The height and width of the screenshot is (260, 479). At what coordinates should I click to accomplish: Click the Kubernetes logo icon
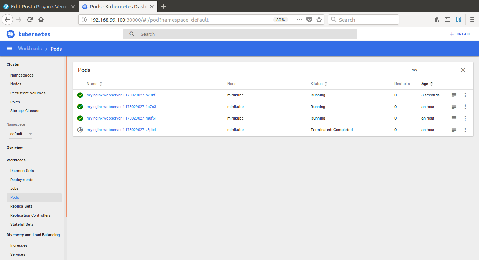click(x=11, y=34)
